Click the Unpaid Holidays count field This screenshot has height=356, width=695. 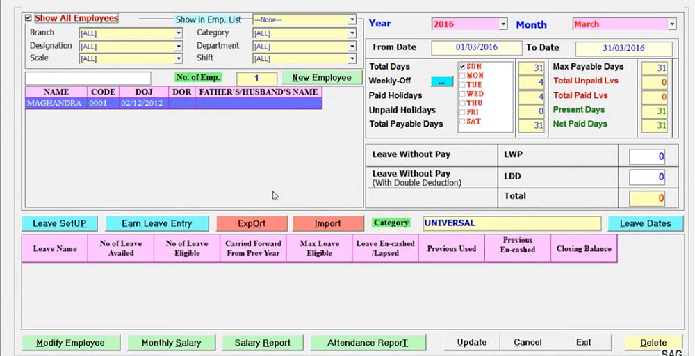(x=532, y=111)
